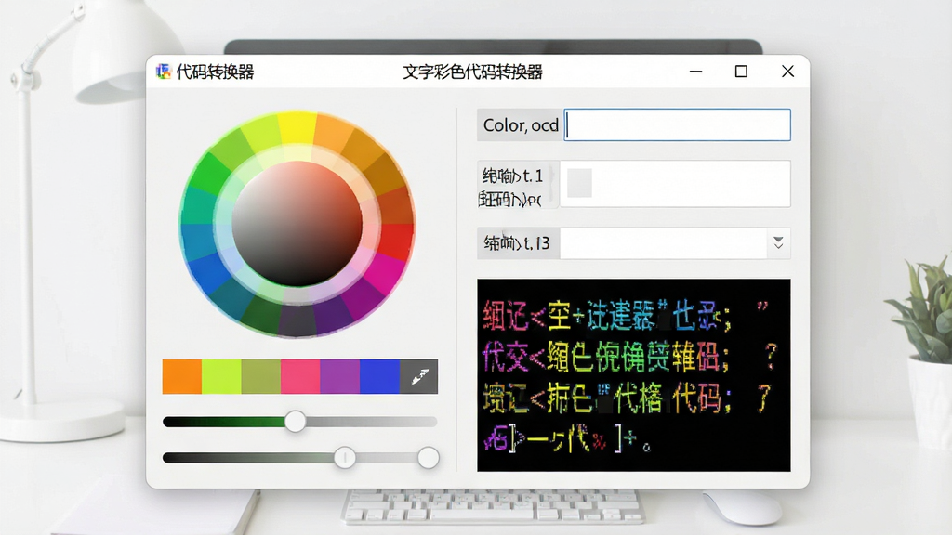This screenshot has height=535, width=952.
Task: Click the app icon in the title bar
Action: coord(163,72)
